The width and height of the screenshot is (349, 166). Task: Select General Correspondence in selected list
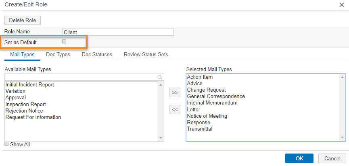[x=216, y=96]
